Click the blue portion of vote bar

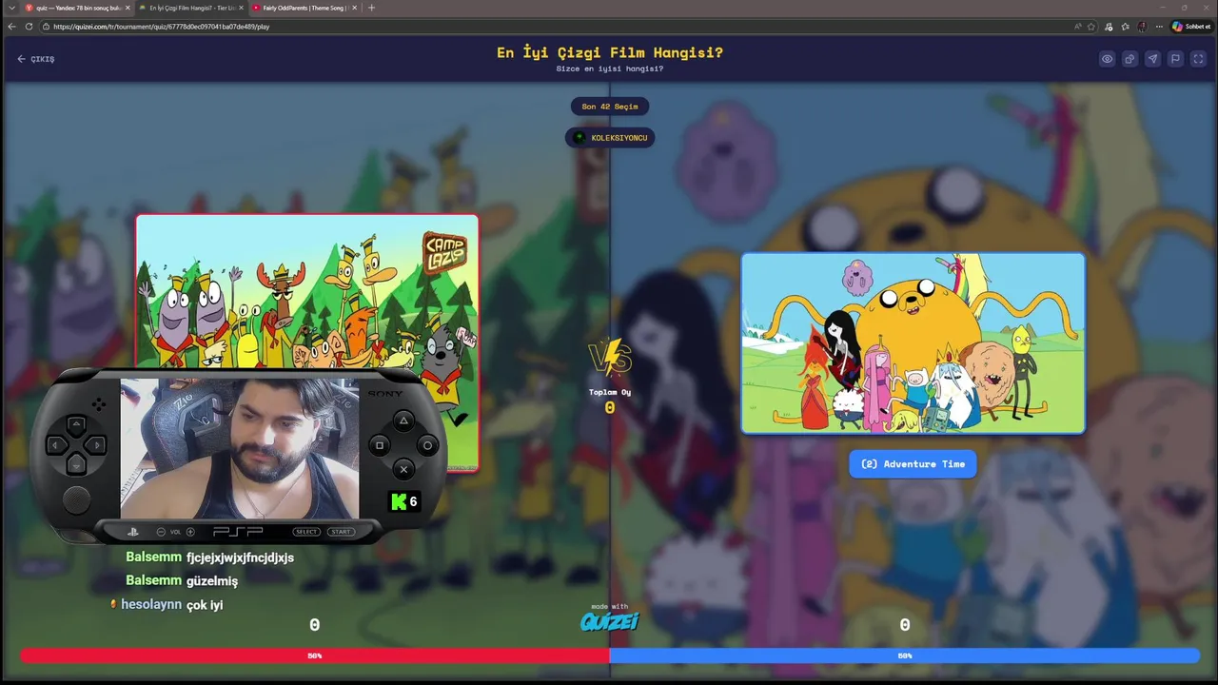coord(904,656)
